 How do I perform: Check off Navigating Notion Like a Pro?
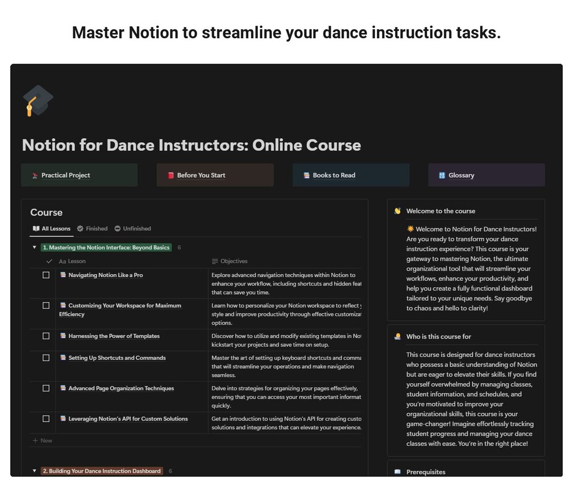click(46, 275)
